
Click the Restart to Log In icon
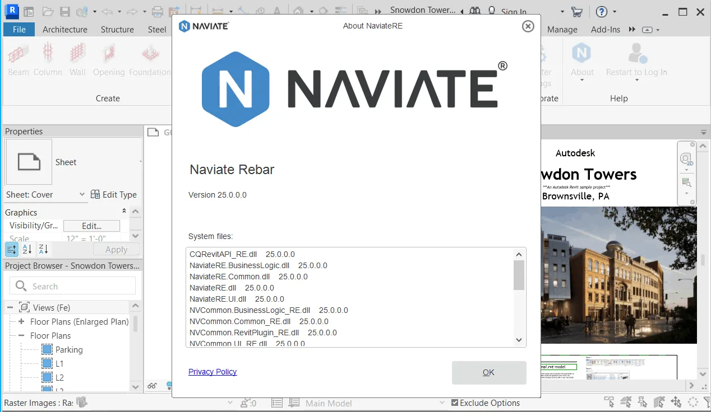(636, 62)
